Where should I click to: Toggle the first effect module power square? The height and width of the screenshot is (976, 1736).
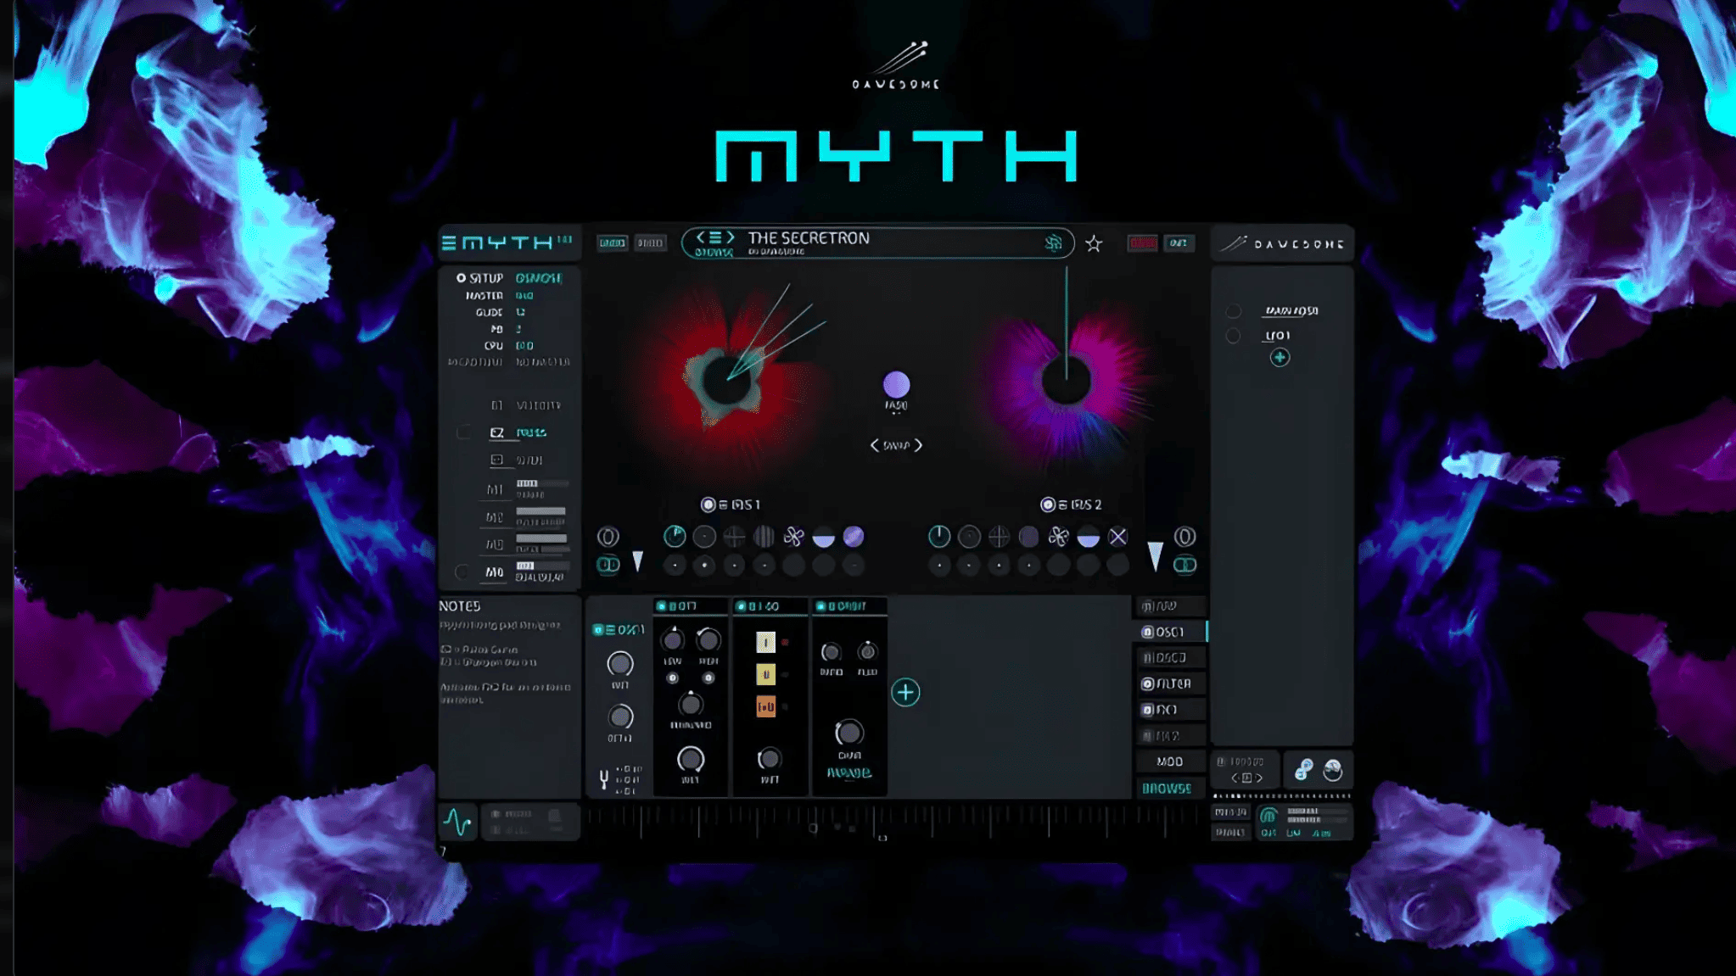[x=662, y=606]
